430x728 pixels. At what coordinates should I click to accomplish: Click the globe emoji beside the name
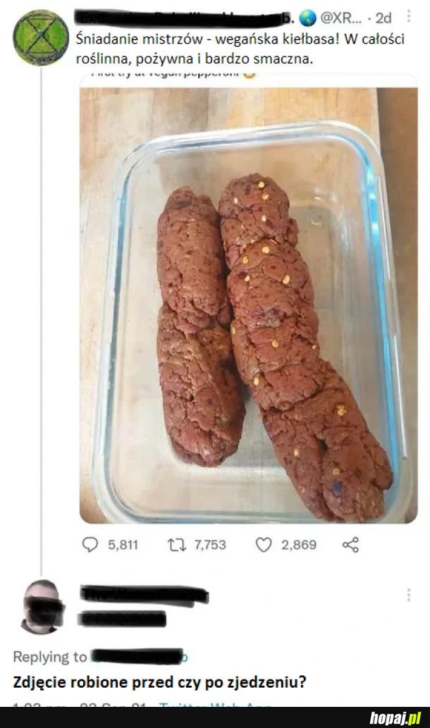[307, 18]
